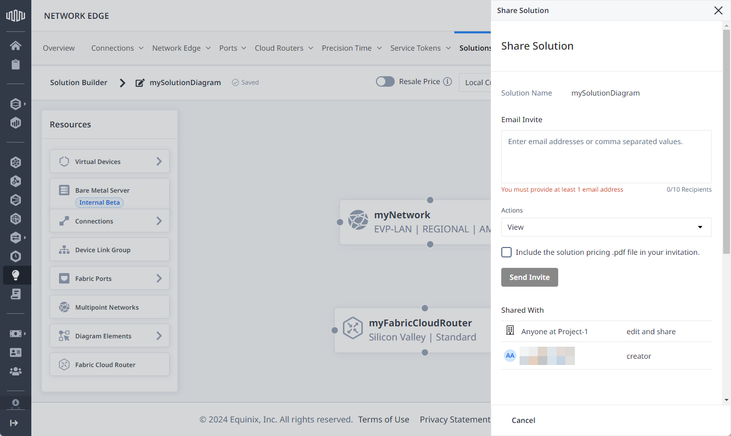
Task: Click the edit pencil icon beside mySolutionDiagram
Action: coord(140,83)
